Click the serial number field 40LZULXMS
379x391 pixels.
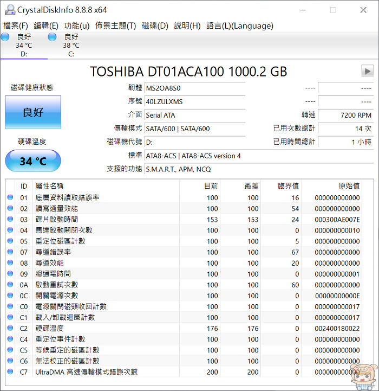[195, 102]
